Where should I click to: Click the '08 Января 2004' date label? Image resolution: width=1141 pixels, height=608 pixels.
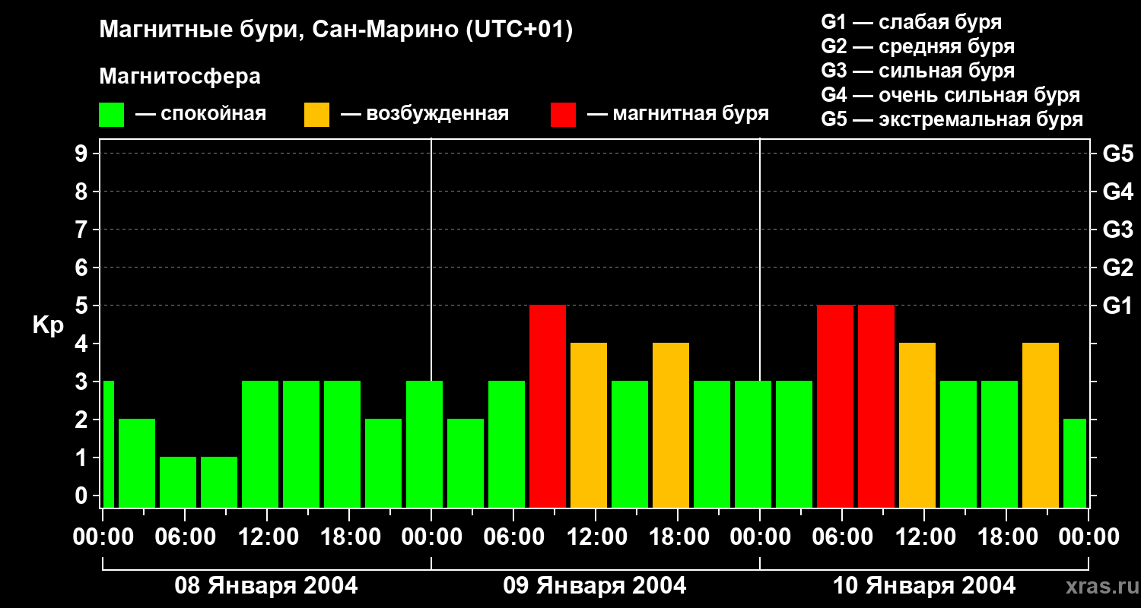(266, 585)
